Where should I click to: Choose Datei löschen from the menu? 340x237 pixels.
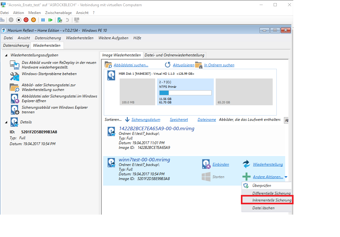(x=266, y=208)
